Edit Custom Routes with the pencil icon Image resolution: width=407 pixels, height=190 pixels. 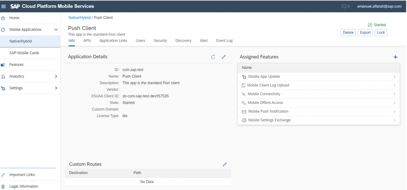click(x=225, y=164)
